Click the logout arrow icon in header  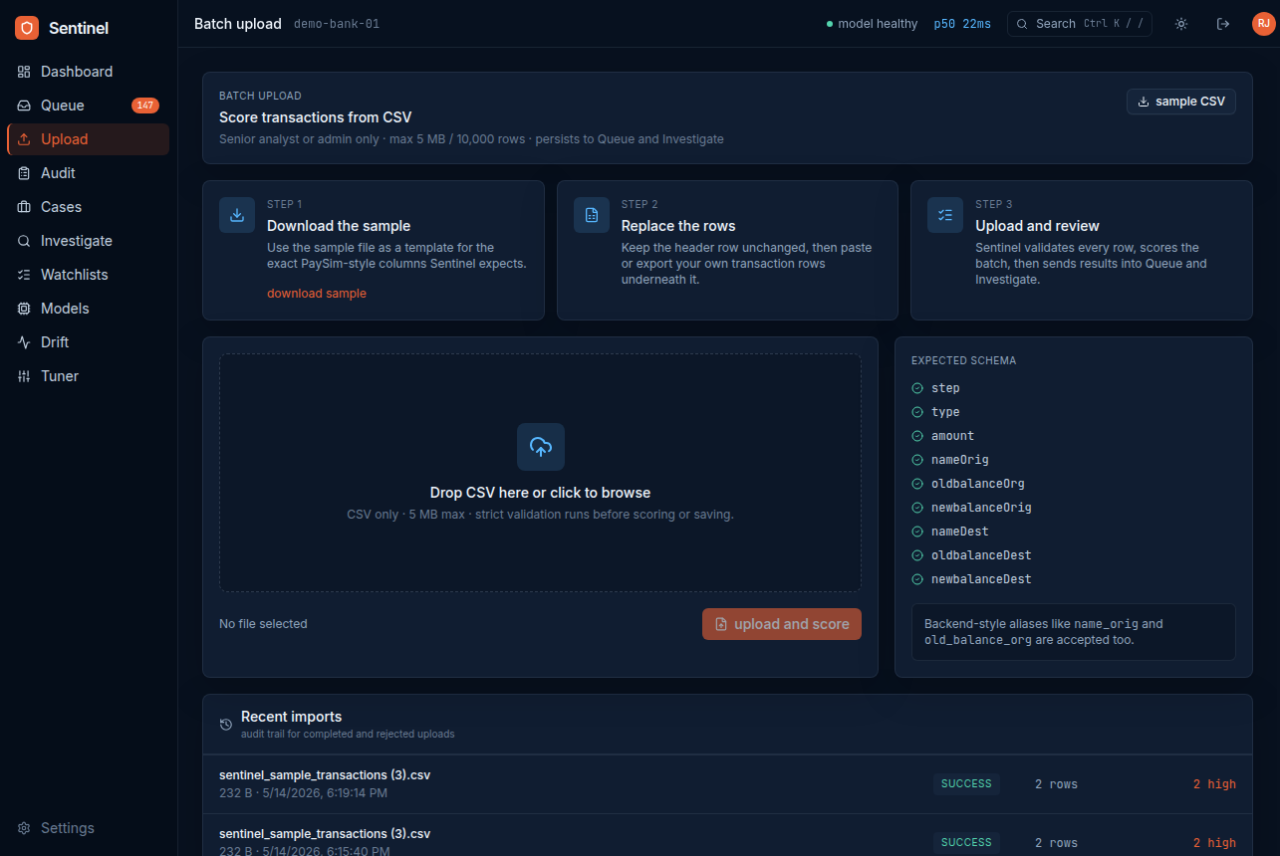[1223, 24]
